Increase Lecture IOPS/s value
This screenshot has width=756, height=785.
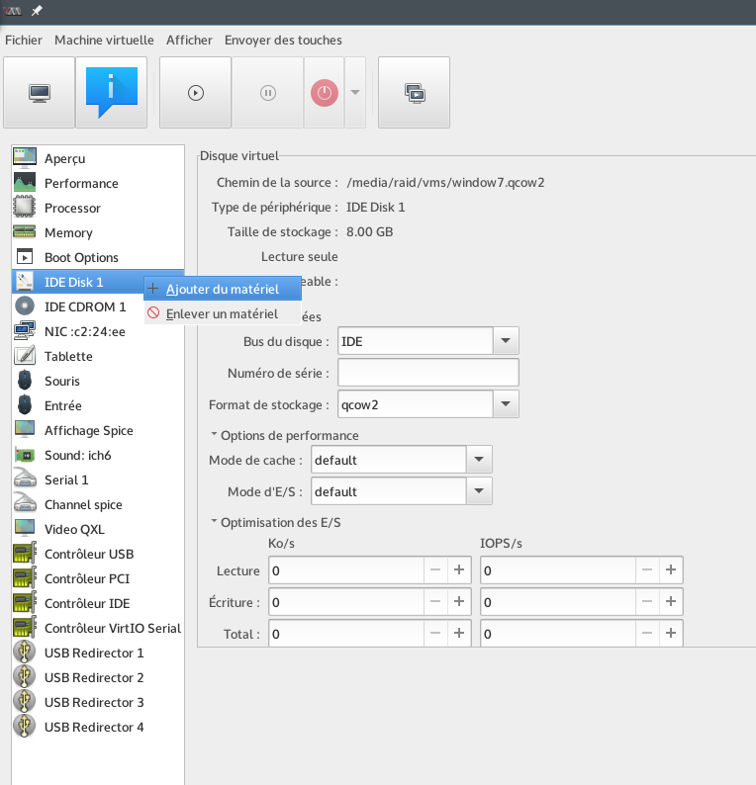(671, 569)
